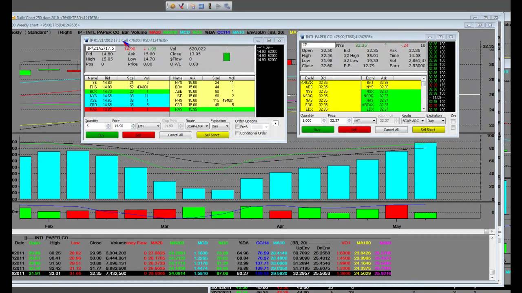Click the Daily Chart window title icon
522x293 pixels.
[14, 17]
